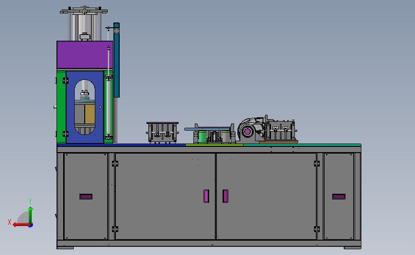Select the left foot under the cabinet
The height and width of the screenshot is (255, 415).
click(x=66, y=248)
